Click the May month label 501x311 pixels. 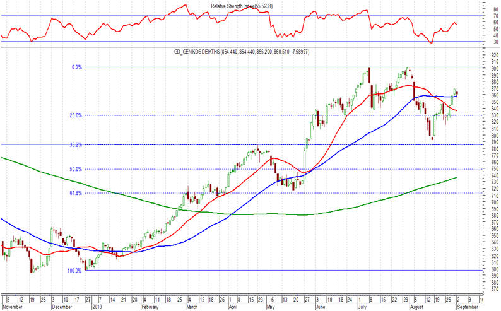[x=270, y=307]
